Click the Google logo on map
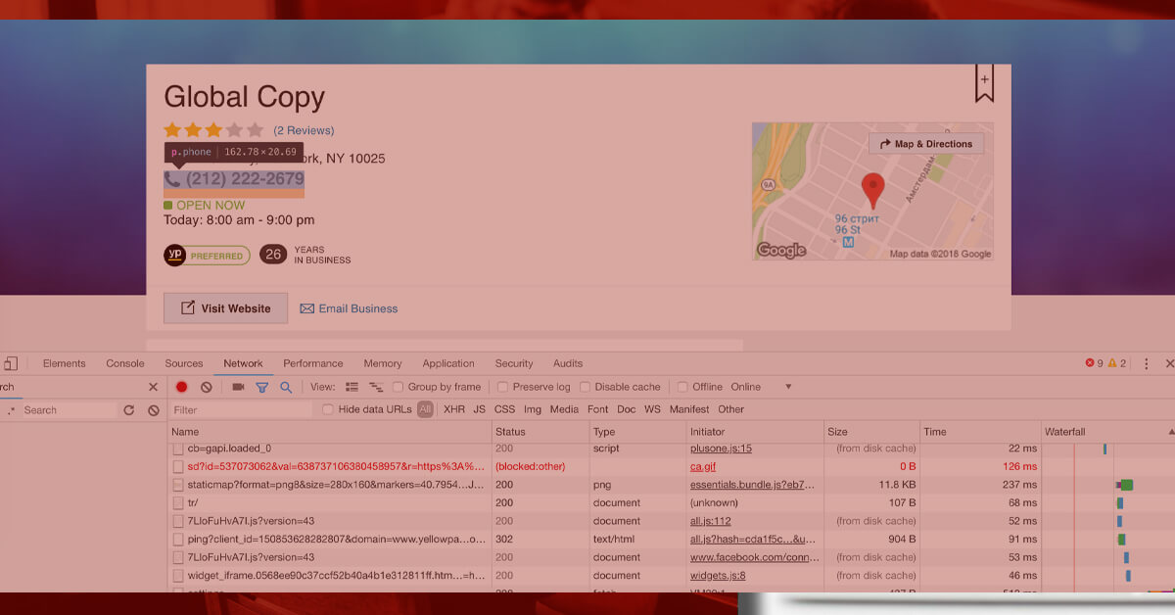This screenshot has height=615, width=1175. (x=781, y=250)
